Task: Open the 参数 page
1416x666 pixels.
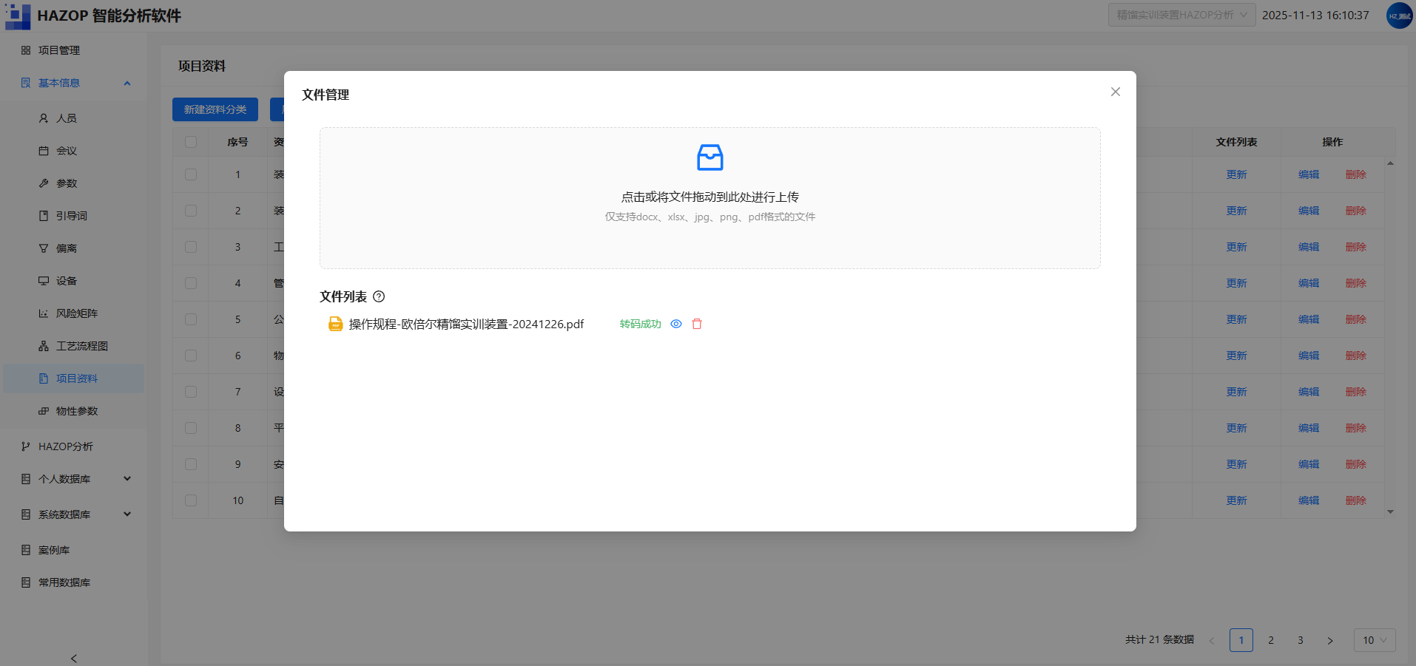Action: (x=67, y=183)
